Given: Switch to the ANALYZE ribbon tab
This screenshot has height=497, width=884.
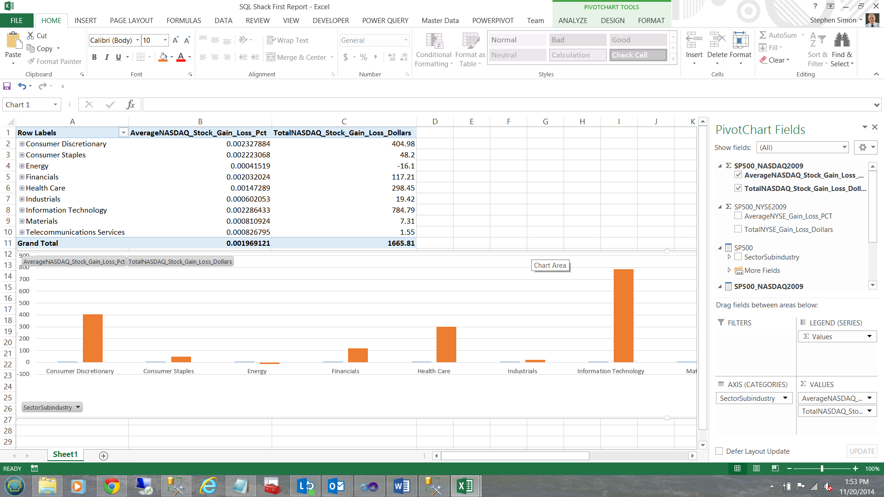Looking at the screenshot, I should [572, 20].
